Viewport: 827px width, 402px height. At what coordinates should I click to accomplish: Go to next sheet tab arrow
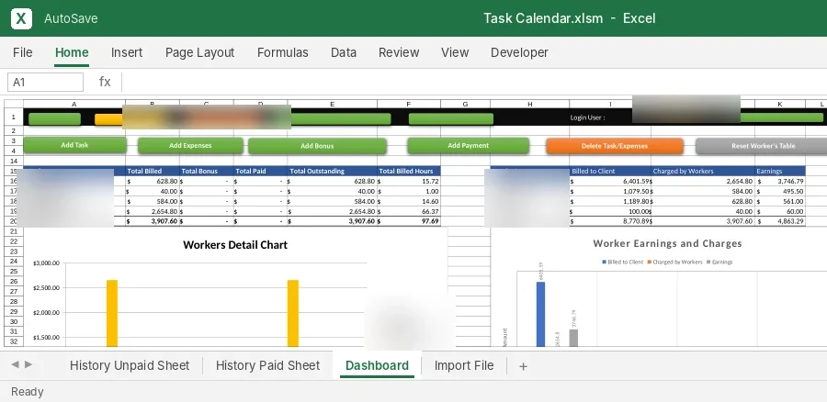tap(28, 364)
